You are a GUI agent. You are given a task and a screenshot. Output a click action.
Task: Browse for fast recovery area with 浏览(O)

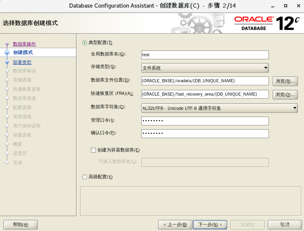[x=285, y=94]
